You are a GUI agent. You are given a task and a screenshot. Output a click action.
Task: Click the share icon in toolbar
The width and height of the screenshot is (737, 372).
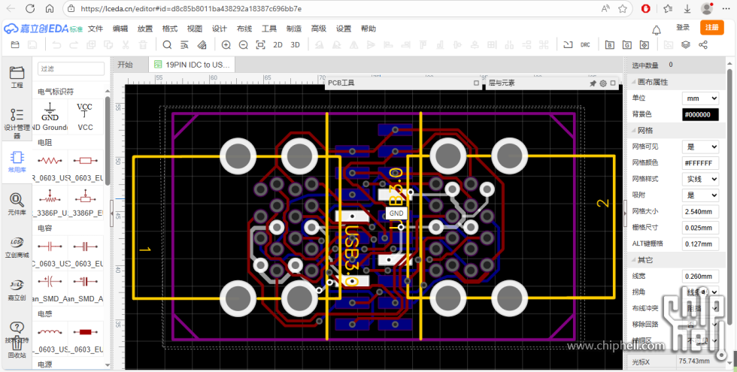(703, 45)
